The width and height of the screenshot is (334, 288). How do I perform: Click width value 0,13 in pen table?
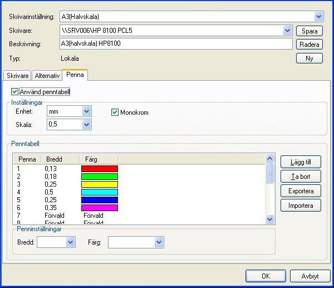(x=51, y=169)
